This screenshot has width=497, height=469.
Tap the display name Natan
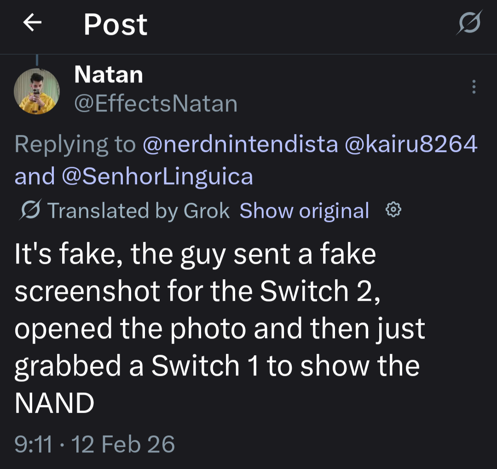pyautogui.click(x=109, y=75)
